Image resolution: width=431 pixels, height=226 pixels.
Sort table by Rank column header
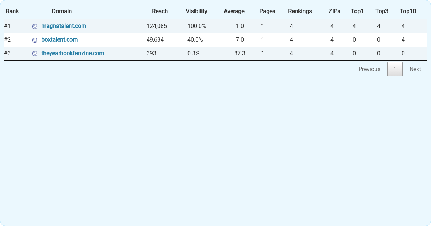click(12, 11)
